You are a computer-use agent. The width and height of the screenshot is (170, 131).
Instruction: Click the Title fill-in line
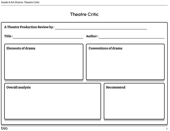(48, 38)
